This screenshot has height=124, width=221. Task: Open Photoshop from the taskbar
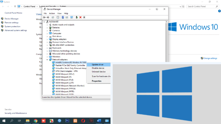click(67, 121)
